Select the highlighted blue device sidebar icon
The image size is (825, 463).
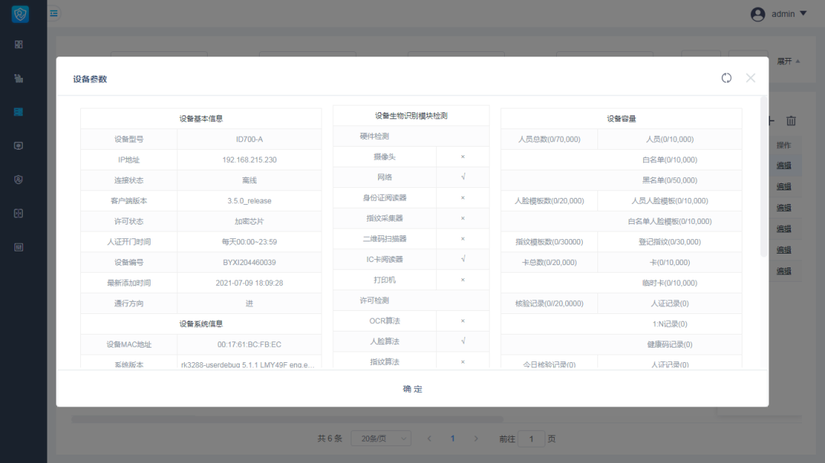point(18,112)
